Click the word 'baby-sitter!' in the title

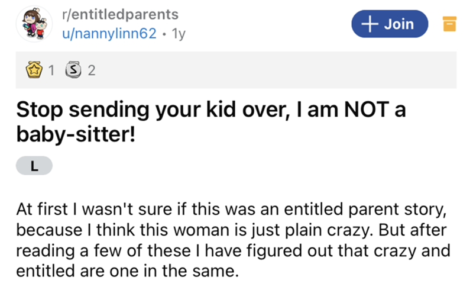click(77, 135)
